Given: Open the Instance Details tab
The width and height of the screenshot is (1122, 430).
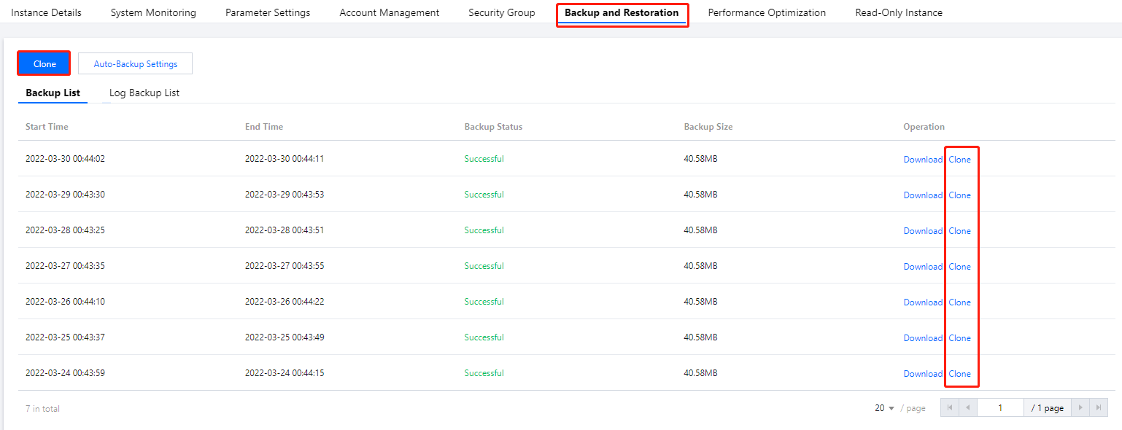Looking at the screenshot, I should [x=46, y=12].
